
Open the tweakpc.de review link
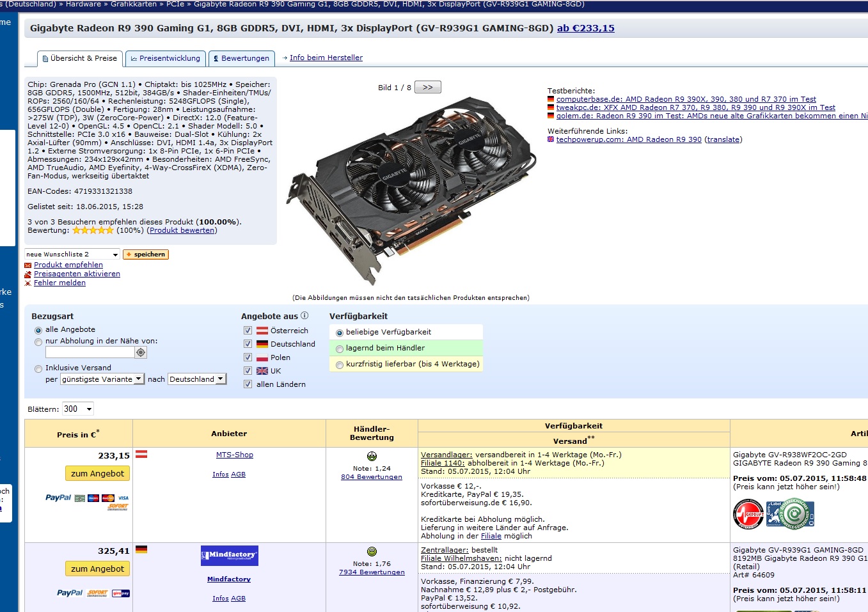(696, 107)
